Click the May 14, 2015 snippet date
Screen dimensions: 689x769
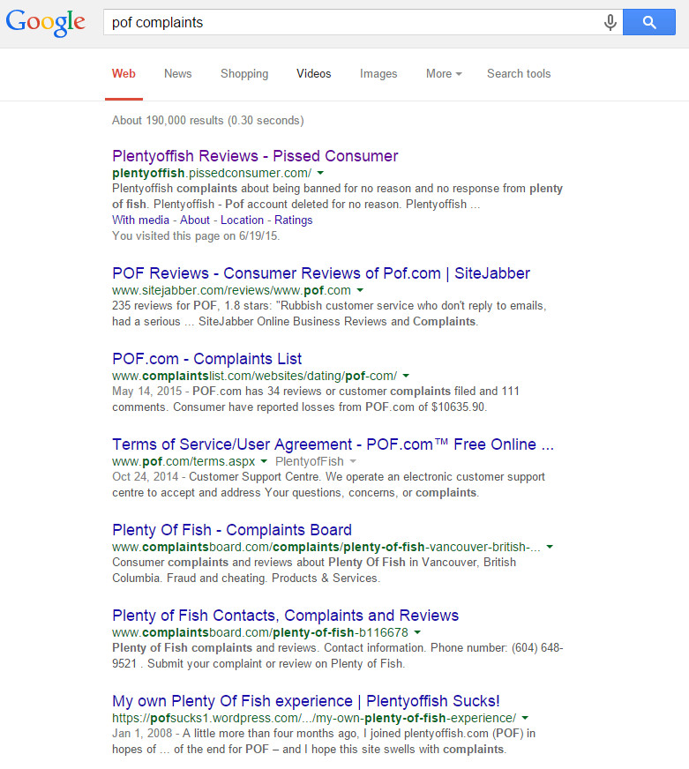tap(146, 391)
